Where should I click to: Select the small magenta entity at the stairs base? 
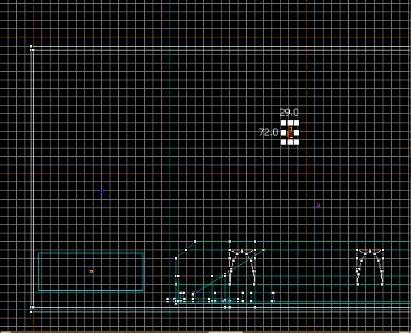tap(225, 301)
